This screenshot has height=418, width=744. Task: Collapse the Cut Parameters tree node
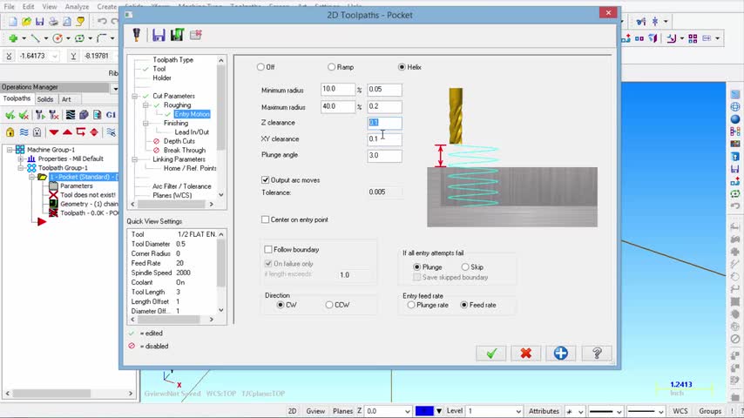[135, 96]
